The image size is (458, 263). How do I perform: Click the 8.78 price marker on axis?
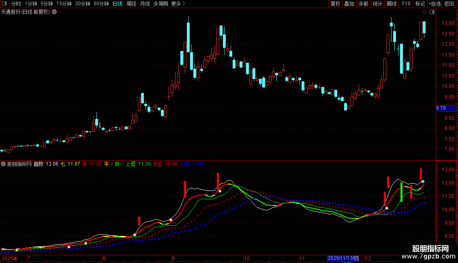[446, 108]
